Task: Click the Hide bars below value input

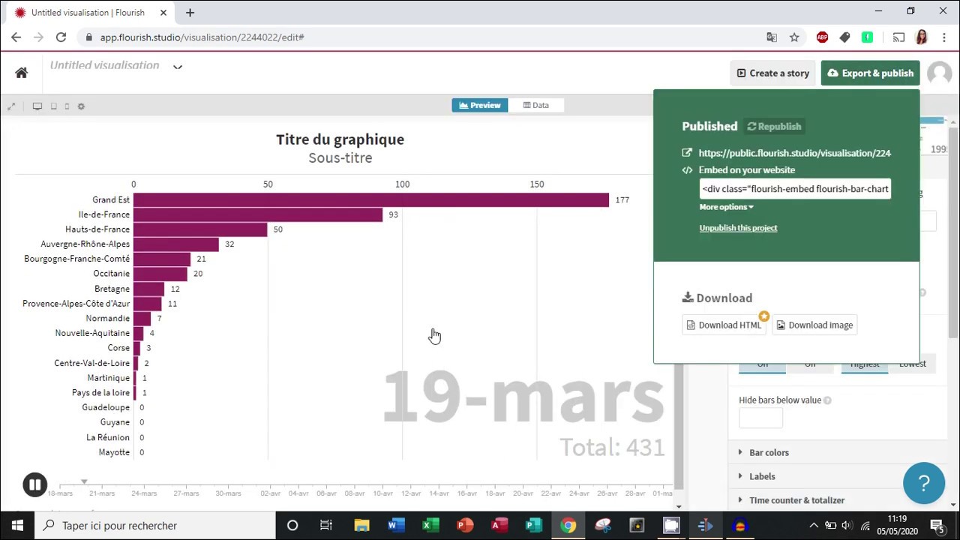Action: coord(760,419)
